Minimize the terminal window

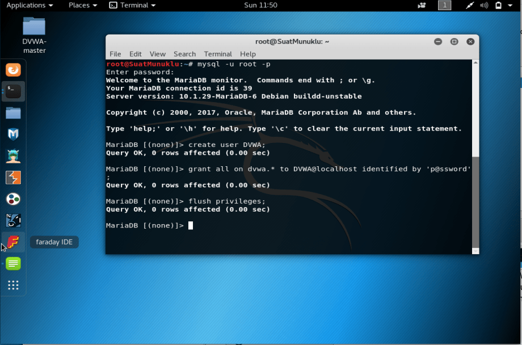[x=438, y=41]
